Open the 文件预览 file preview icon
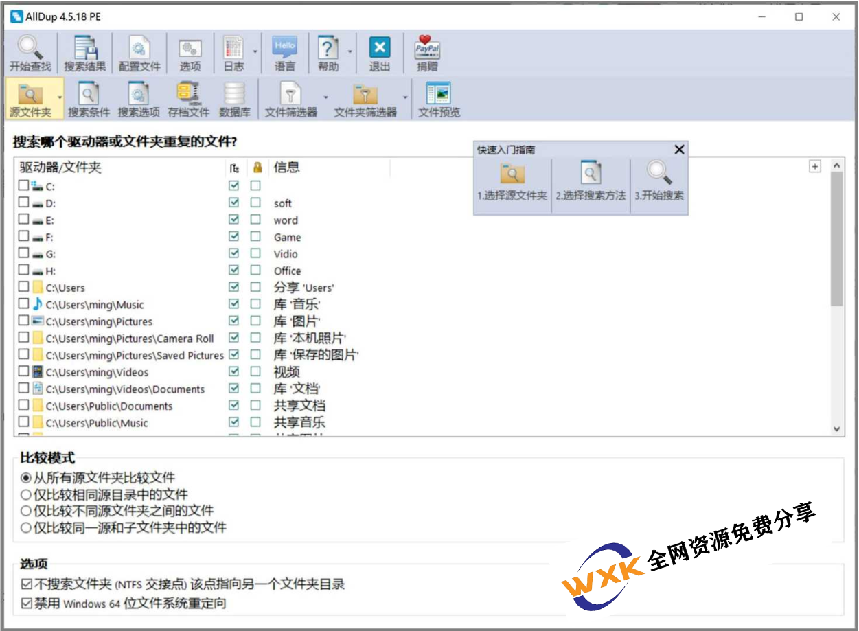This screenshot has width=859, height=631. click(439, 99)
